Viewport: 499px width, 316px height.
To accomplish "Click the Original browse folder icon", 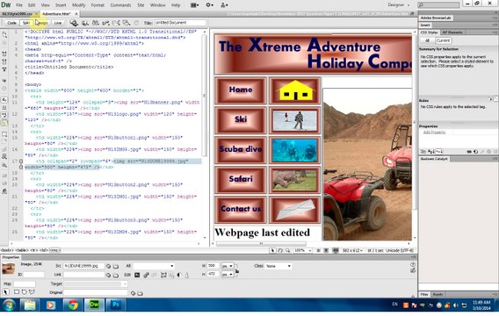I will (140, 293).
